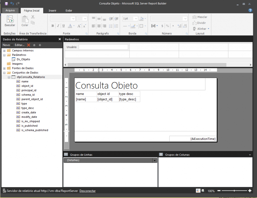Toggle underline formatting
Screen dimensions: 257x198
(x=63, y=26)
